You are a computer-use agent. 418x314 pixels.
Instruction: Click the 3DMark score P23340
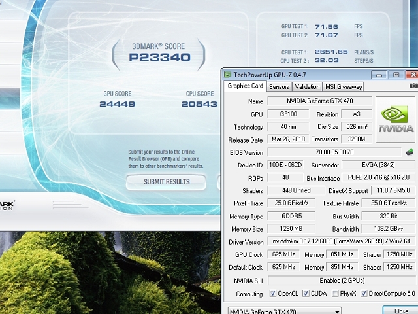(159, 58)
